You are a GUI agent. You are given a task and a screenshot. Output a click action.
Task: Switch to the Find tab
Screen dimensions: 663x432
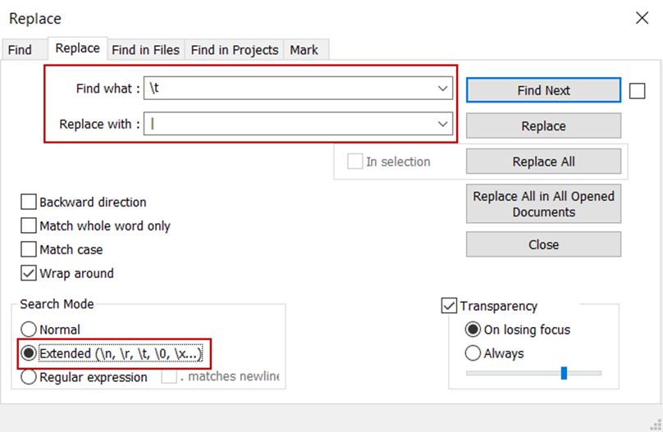point(20,50)
